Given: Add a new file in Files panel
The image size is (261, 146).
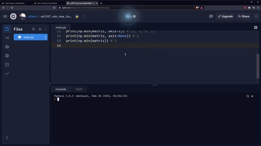Looking at the screenshot, I should [33, 29].
